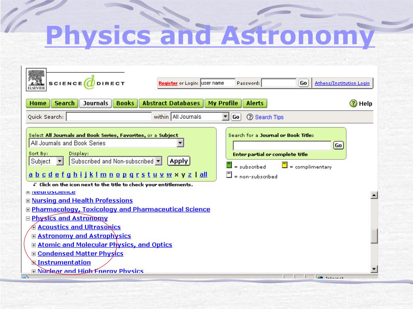Browse titles starting with letter a
This screenshot has width=413, height=309.
[31, 175]
